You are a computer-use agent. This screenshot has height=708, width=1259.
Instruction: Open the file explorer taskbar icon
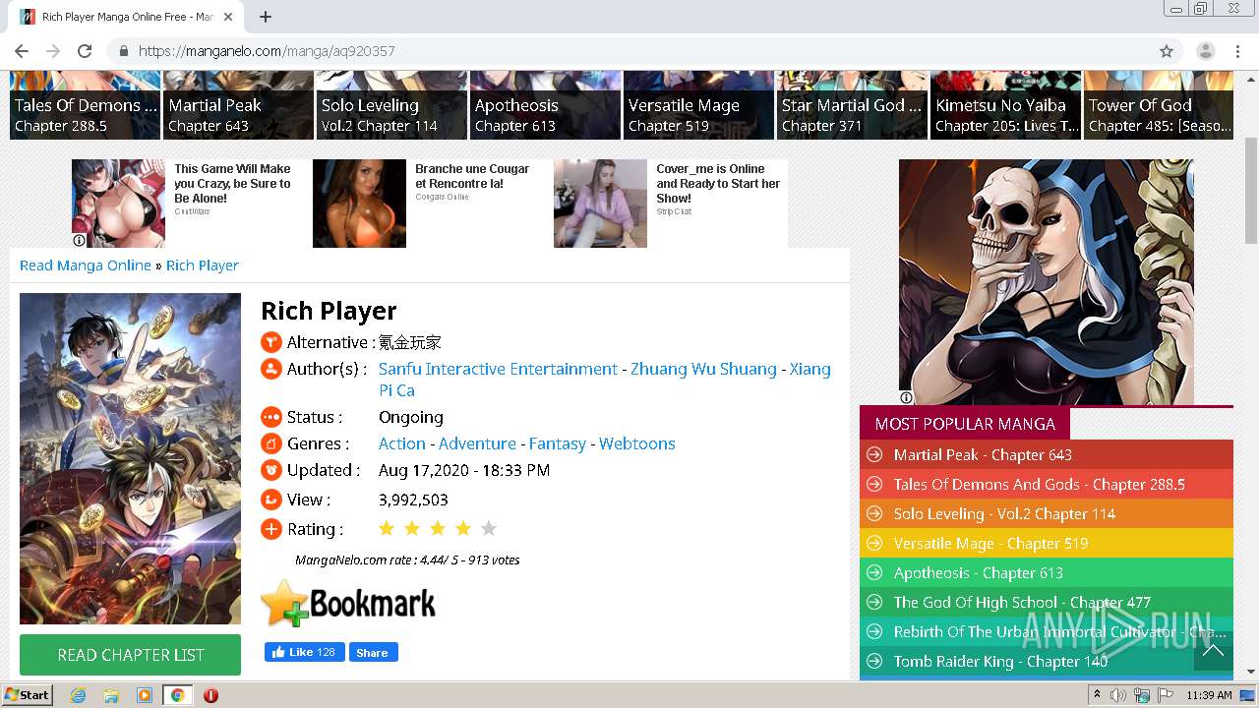(x=111, y=695)
